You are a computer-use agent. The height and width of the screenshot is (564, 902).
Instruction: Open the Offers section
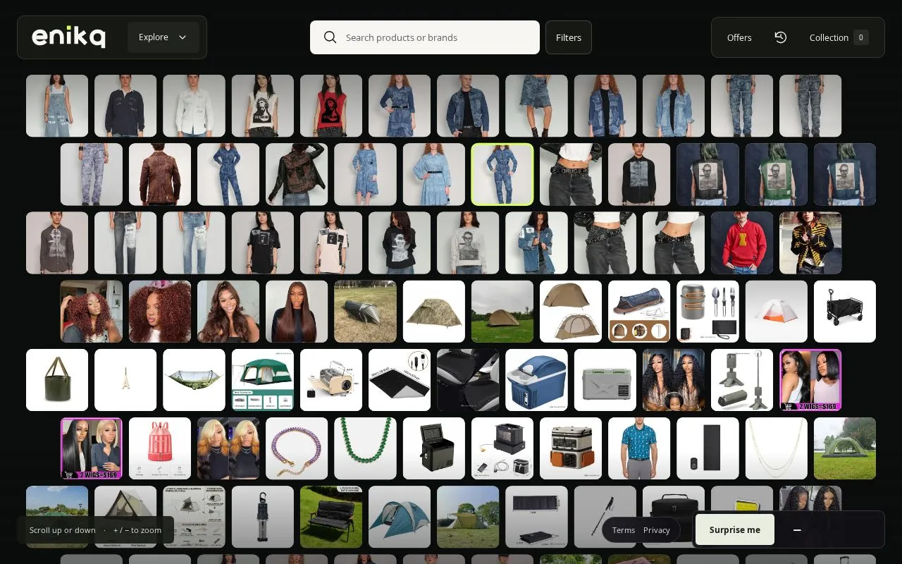pyautogui.click(x=739, y=37)
